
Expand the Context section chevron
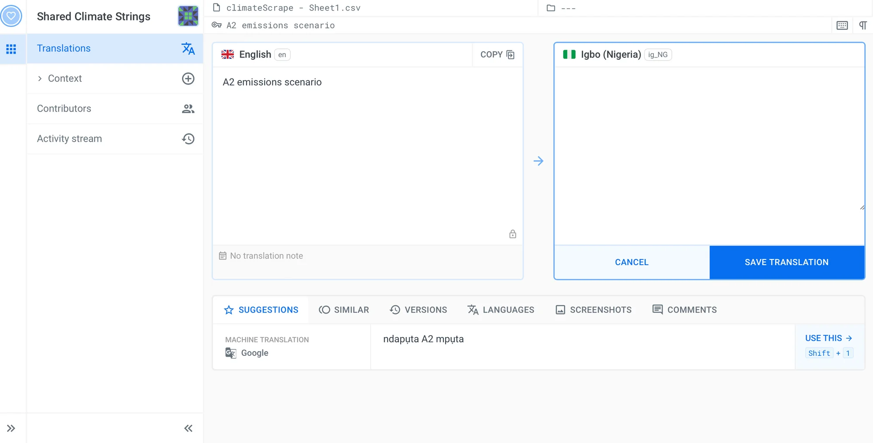pos(40,78)
